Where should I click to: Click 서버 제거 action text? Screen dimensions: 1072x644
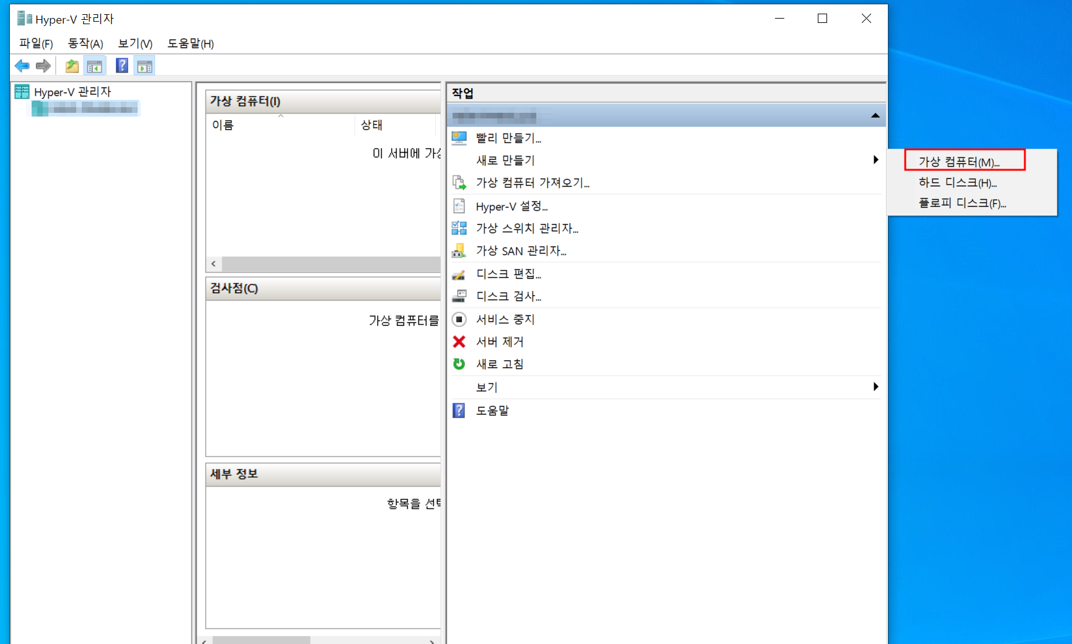500,342
